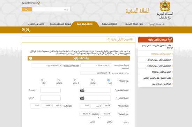Image resolution: width=192 pixels, height=127 pixels.
Task: Click the search magnifier button
Action: point(27,9)
